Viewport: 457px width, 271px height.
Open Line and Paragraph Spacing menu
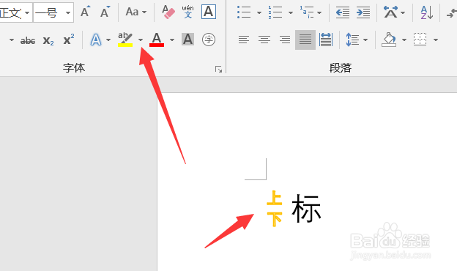[357, 40]
